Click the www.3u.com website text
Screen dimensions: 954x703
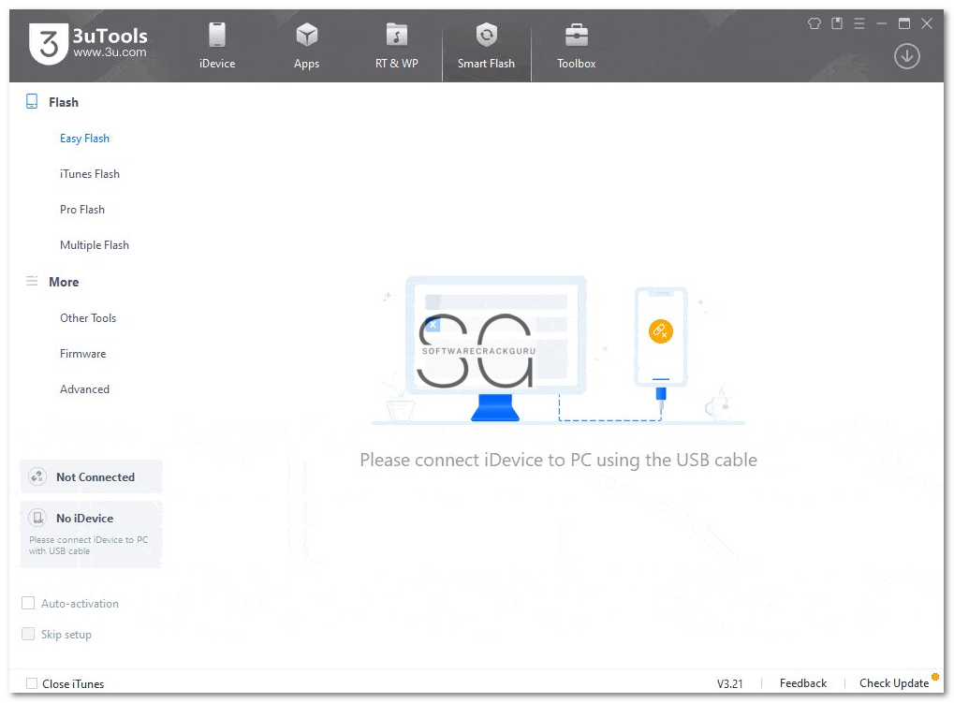coord(110,52)
